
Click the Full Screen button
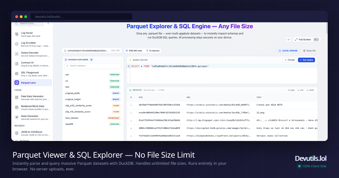click(307, 40)
